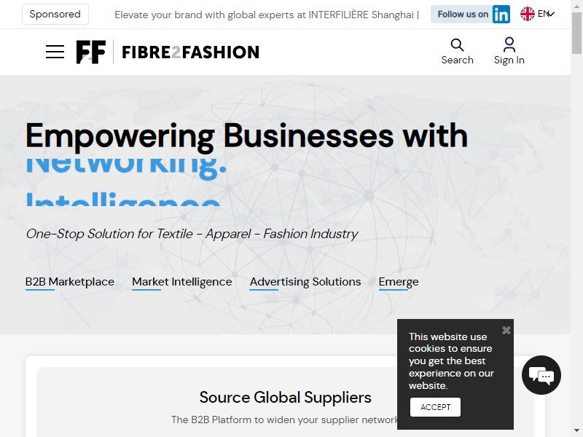Click the Sponsored label button
583x437 pixels.
(x=55, y=14)
